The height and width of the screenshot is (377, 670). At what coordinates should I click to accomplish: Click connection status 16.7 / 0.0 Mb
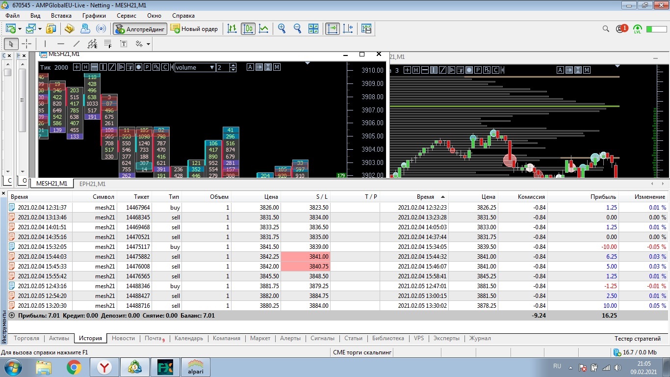tap(635, 352)
